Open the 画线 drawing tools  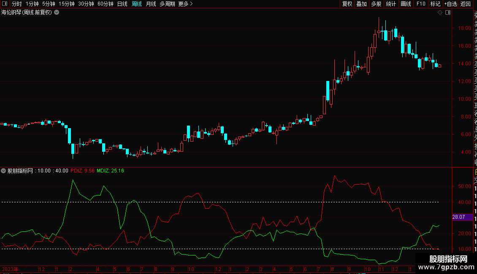tap(406, 4)
